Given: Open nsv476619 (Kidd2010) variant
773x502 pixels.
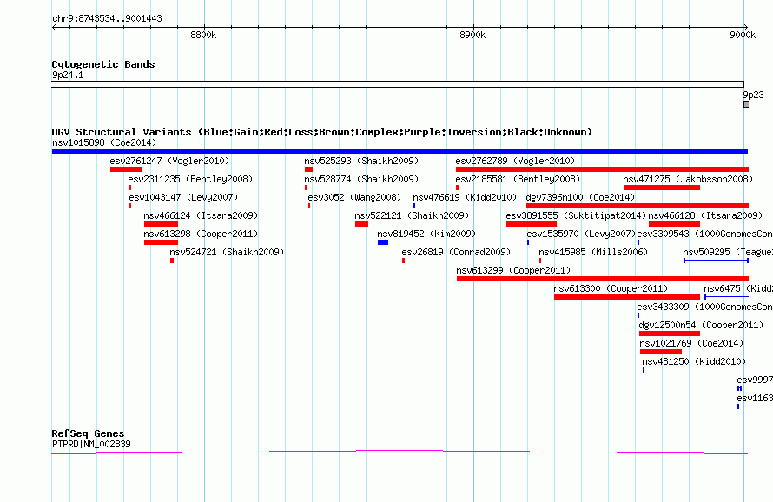Looking at the screenshot, I should pyautogui.click(x=465, y=197).
